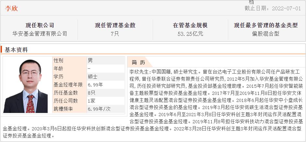
Task: Click final resume line 证券投资基金基金经理。
Action: click(x=29, y=136)
